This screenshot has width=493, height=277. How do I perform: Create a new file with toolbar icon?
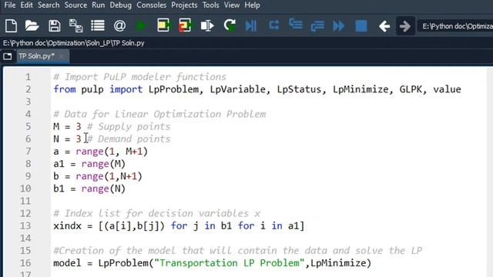(x=11, y=25)
